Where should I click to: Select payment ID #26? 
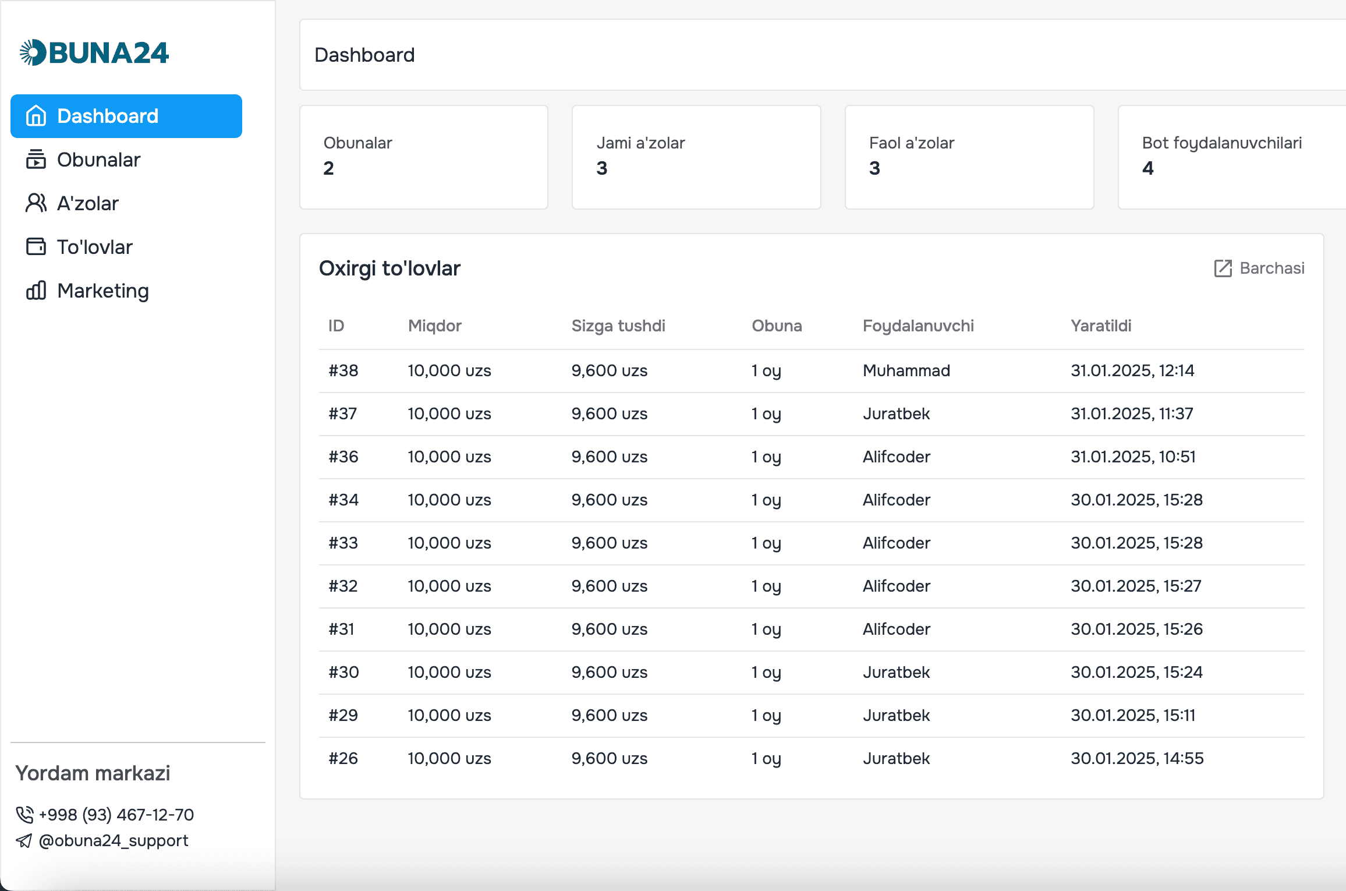(x=343, y=758)
